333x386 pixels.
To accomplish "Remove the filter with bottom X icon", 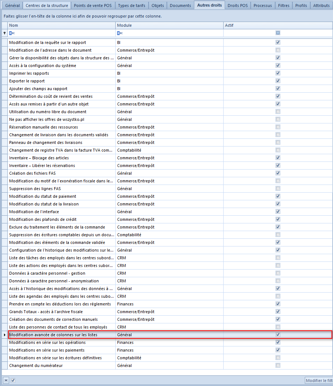I will click(6, 381).
